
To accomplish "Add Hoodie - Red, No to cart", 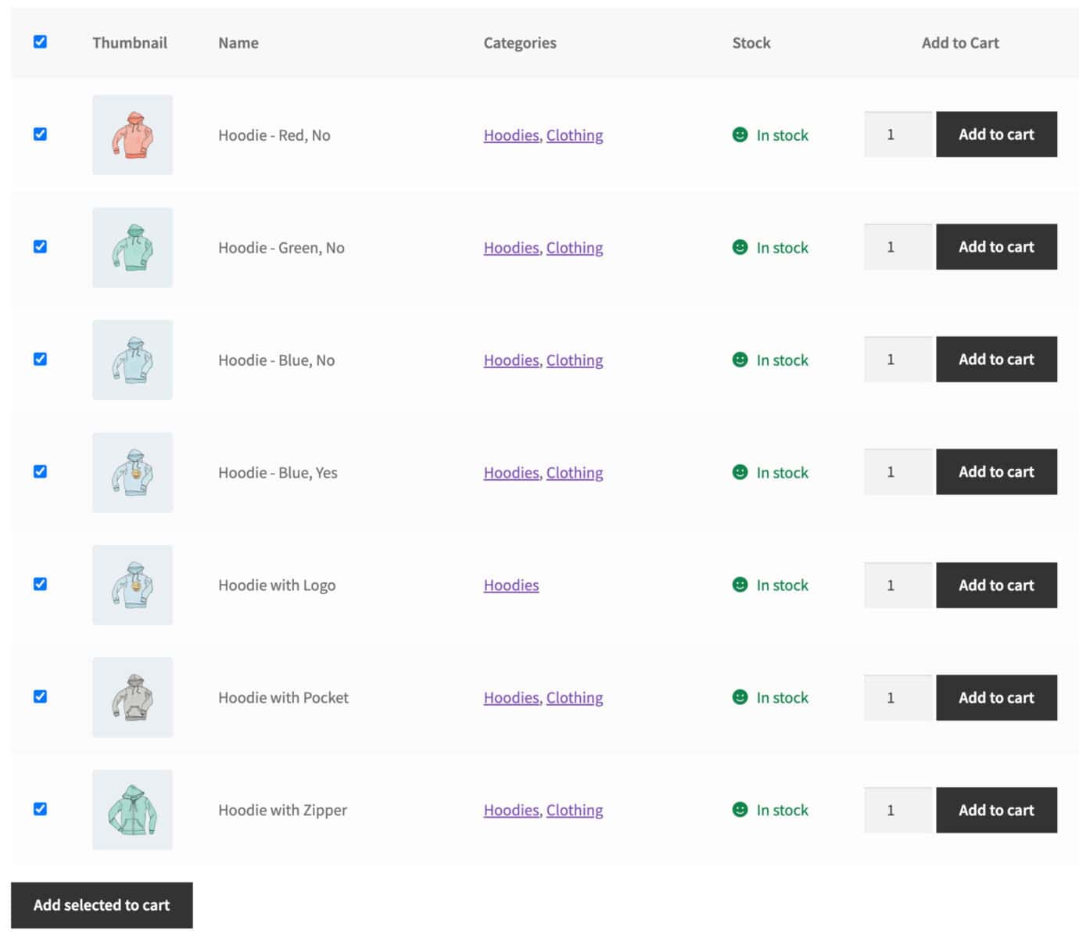I will [x=996, y=134].
